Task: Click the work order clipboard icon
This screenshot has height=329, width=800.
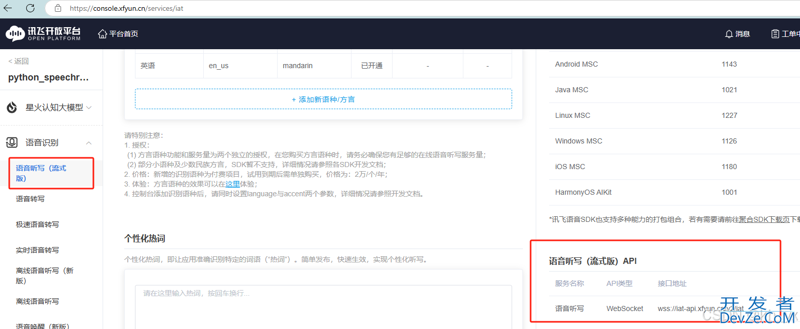Action: [775, 34]
